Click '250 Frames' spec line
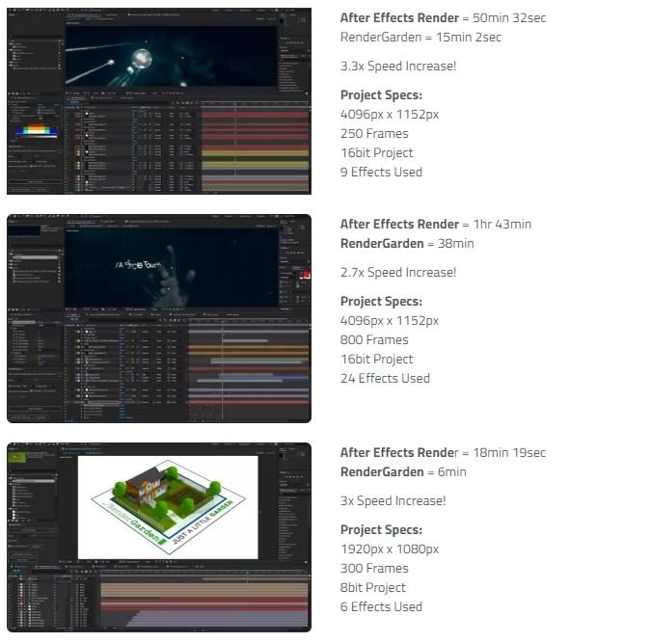Screen dimensions: 651x643 [x=374, y=134]
